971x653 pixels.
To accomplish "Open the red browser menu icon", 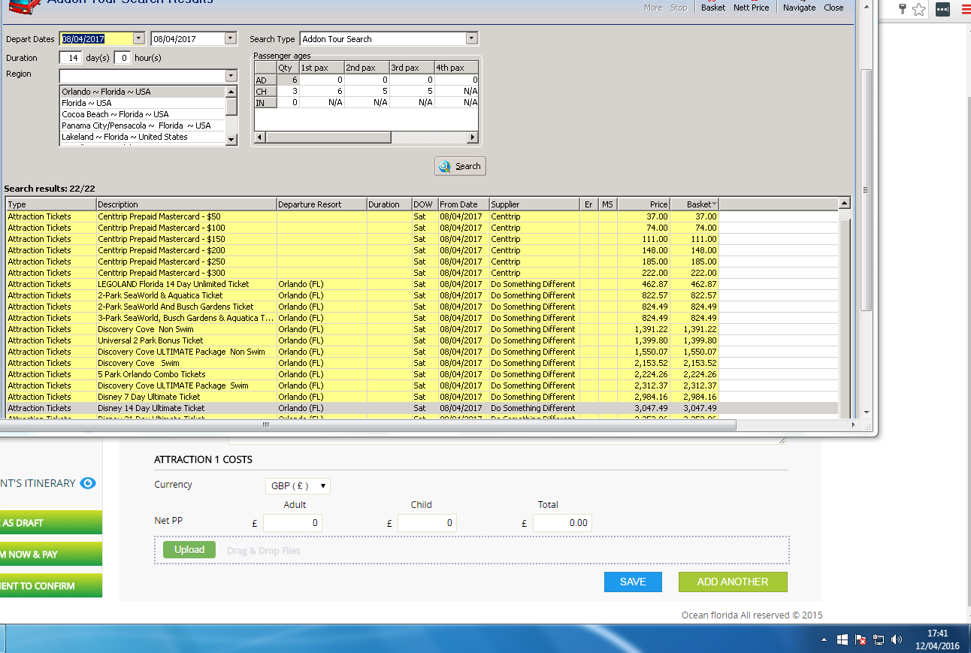I will click(x=966, y=9).
